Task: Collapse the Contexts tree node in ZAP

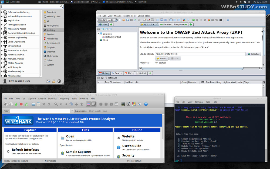Action: (98, 34)
